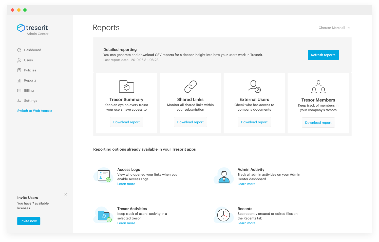Open Learn more under Access Logs
379x242 pixels.
[x=126, y=184]
